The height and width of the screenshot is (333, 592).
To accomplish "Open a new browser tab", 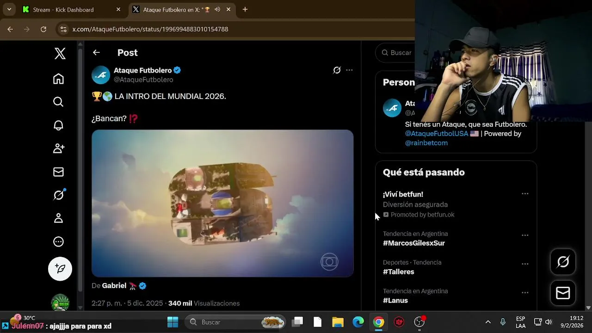I will coord(245,9).
